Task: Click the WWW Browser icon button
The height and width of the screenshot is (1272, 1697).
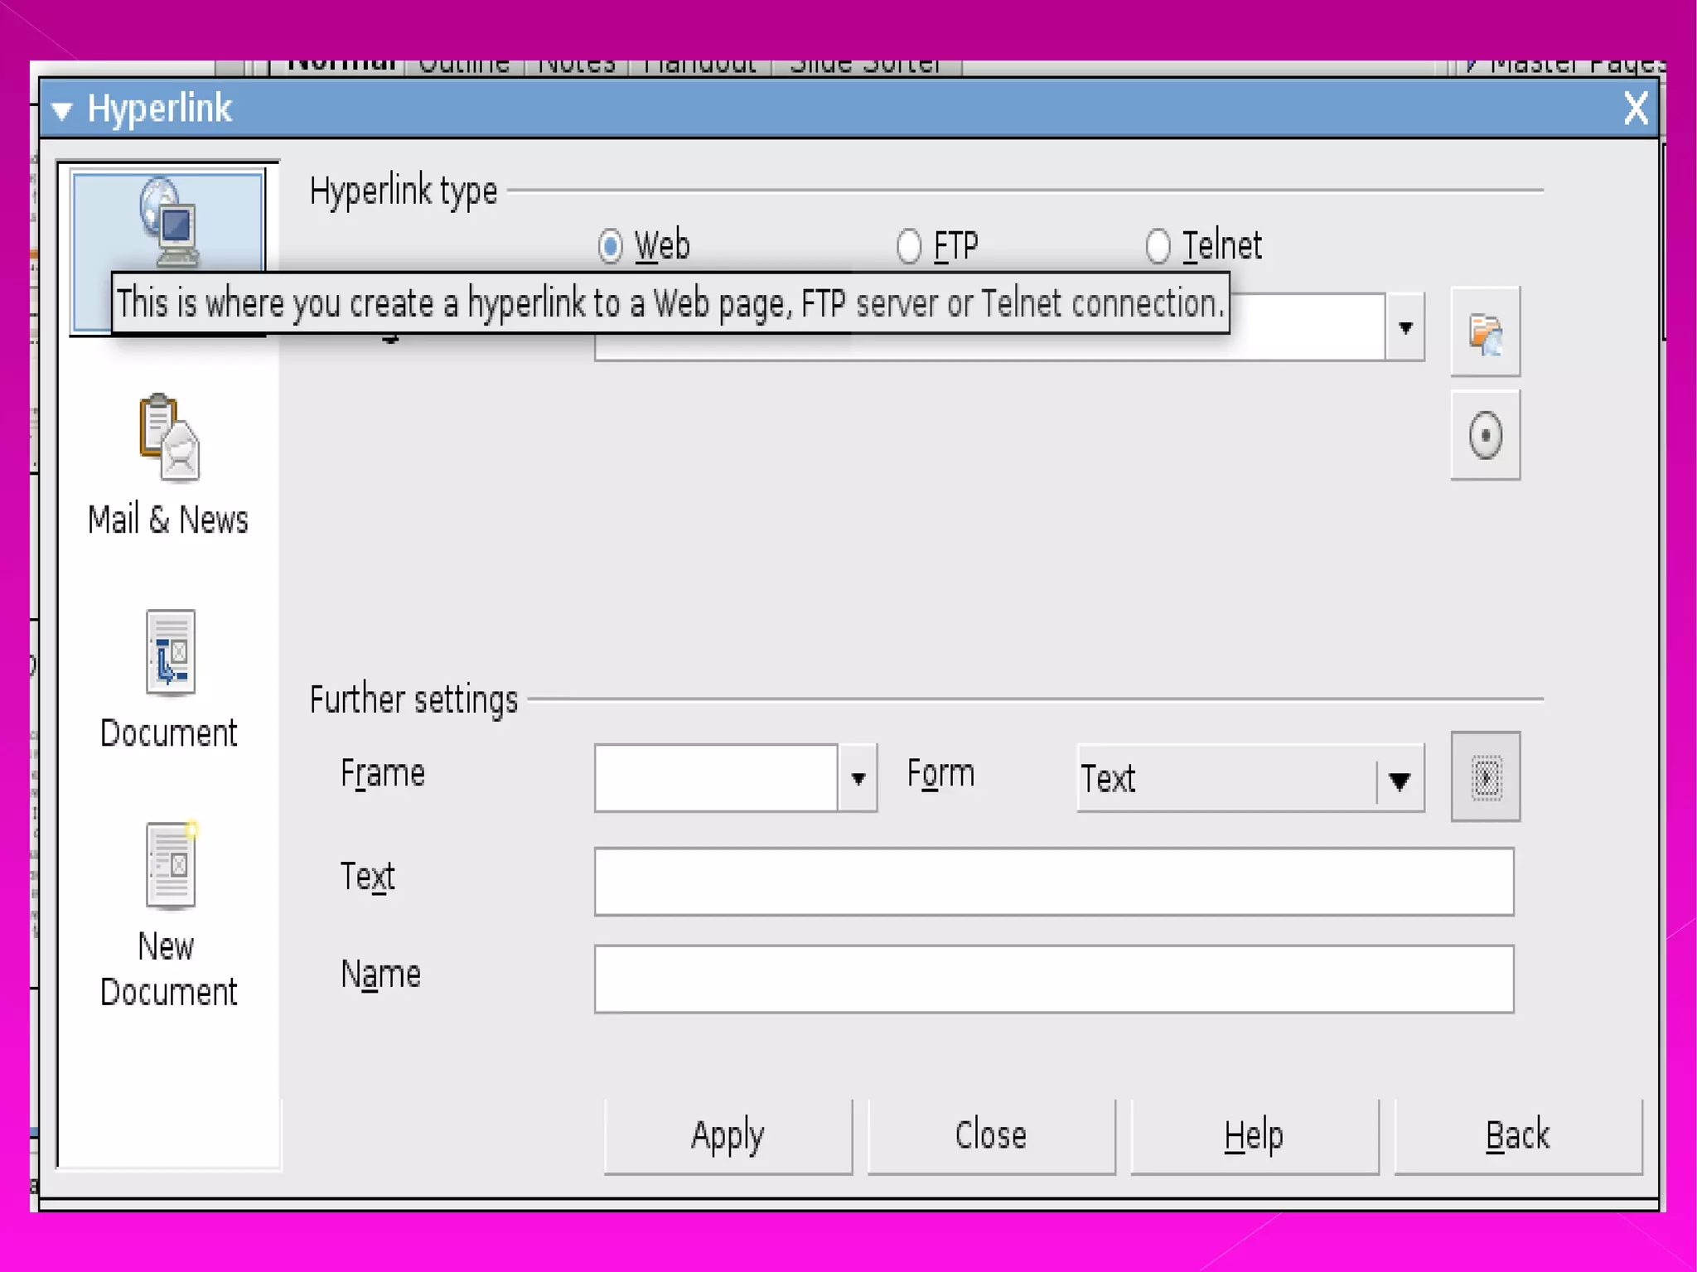Action: (x=1485, y=331)
